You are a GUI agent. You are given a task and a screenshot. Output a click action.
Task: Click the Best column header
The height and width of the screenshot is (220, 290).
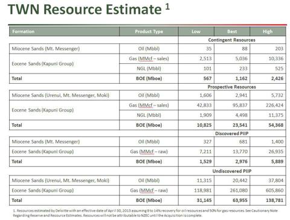pyautogui.click(x=232, y=31)
